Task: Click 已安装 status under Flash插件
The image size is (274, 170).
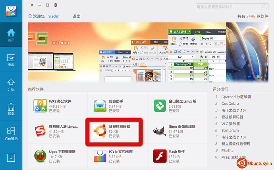Action: (x=174, y=161)
